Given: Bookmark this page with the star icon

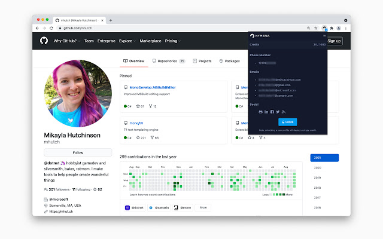Looking at the screenshot, I should click(x=315, y=28).
